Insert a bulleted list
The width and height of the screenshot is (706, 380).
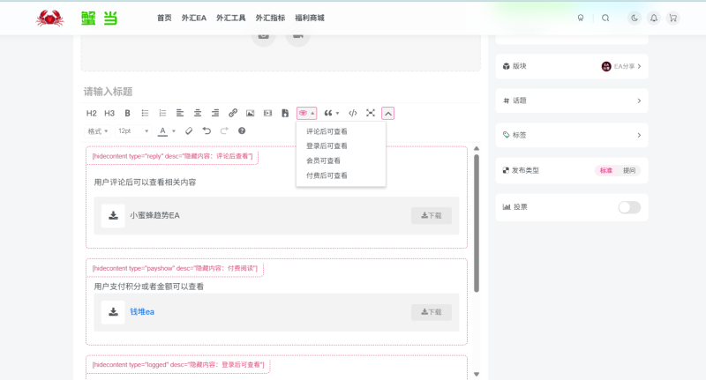point(145,114)
